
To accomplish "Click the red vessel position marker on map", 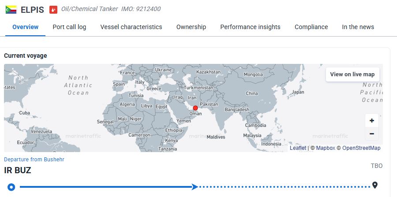I will [195, 108].
